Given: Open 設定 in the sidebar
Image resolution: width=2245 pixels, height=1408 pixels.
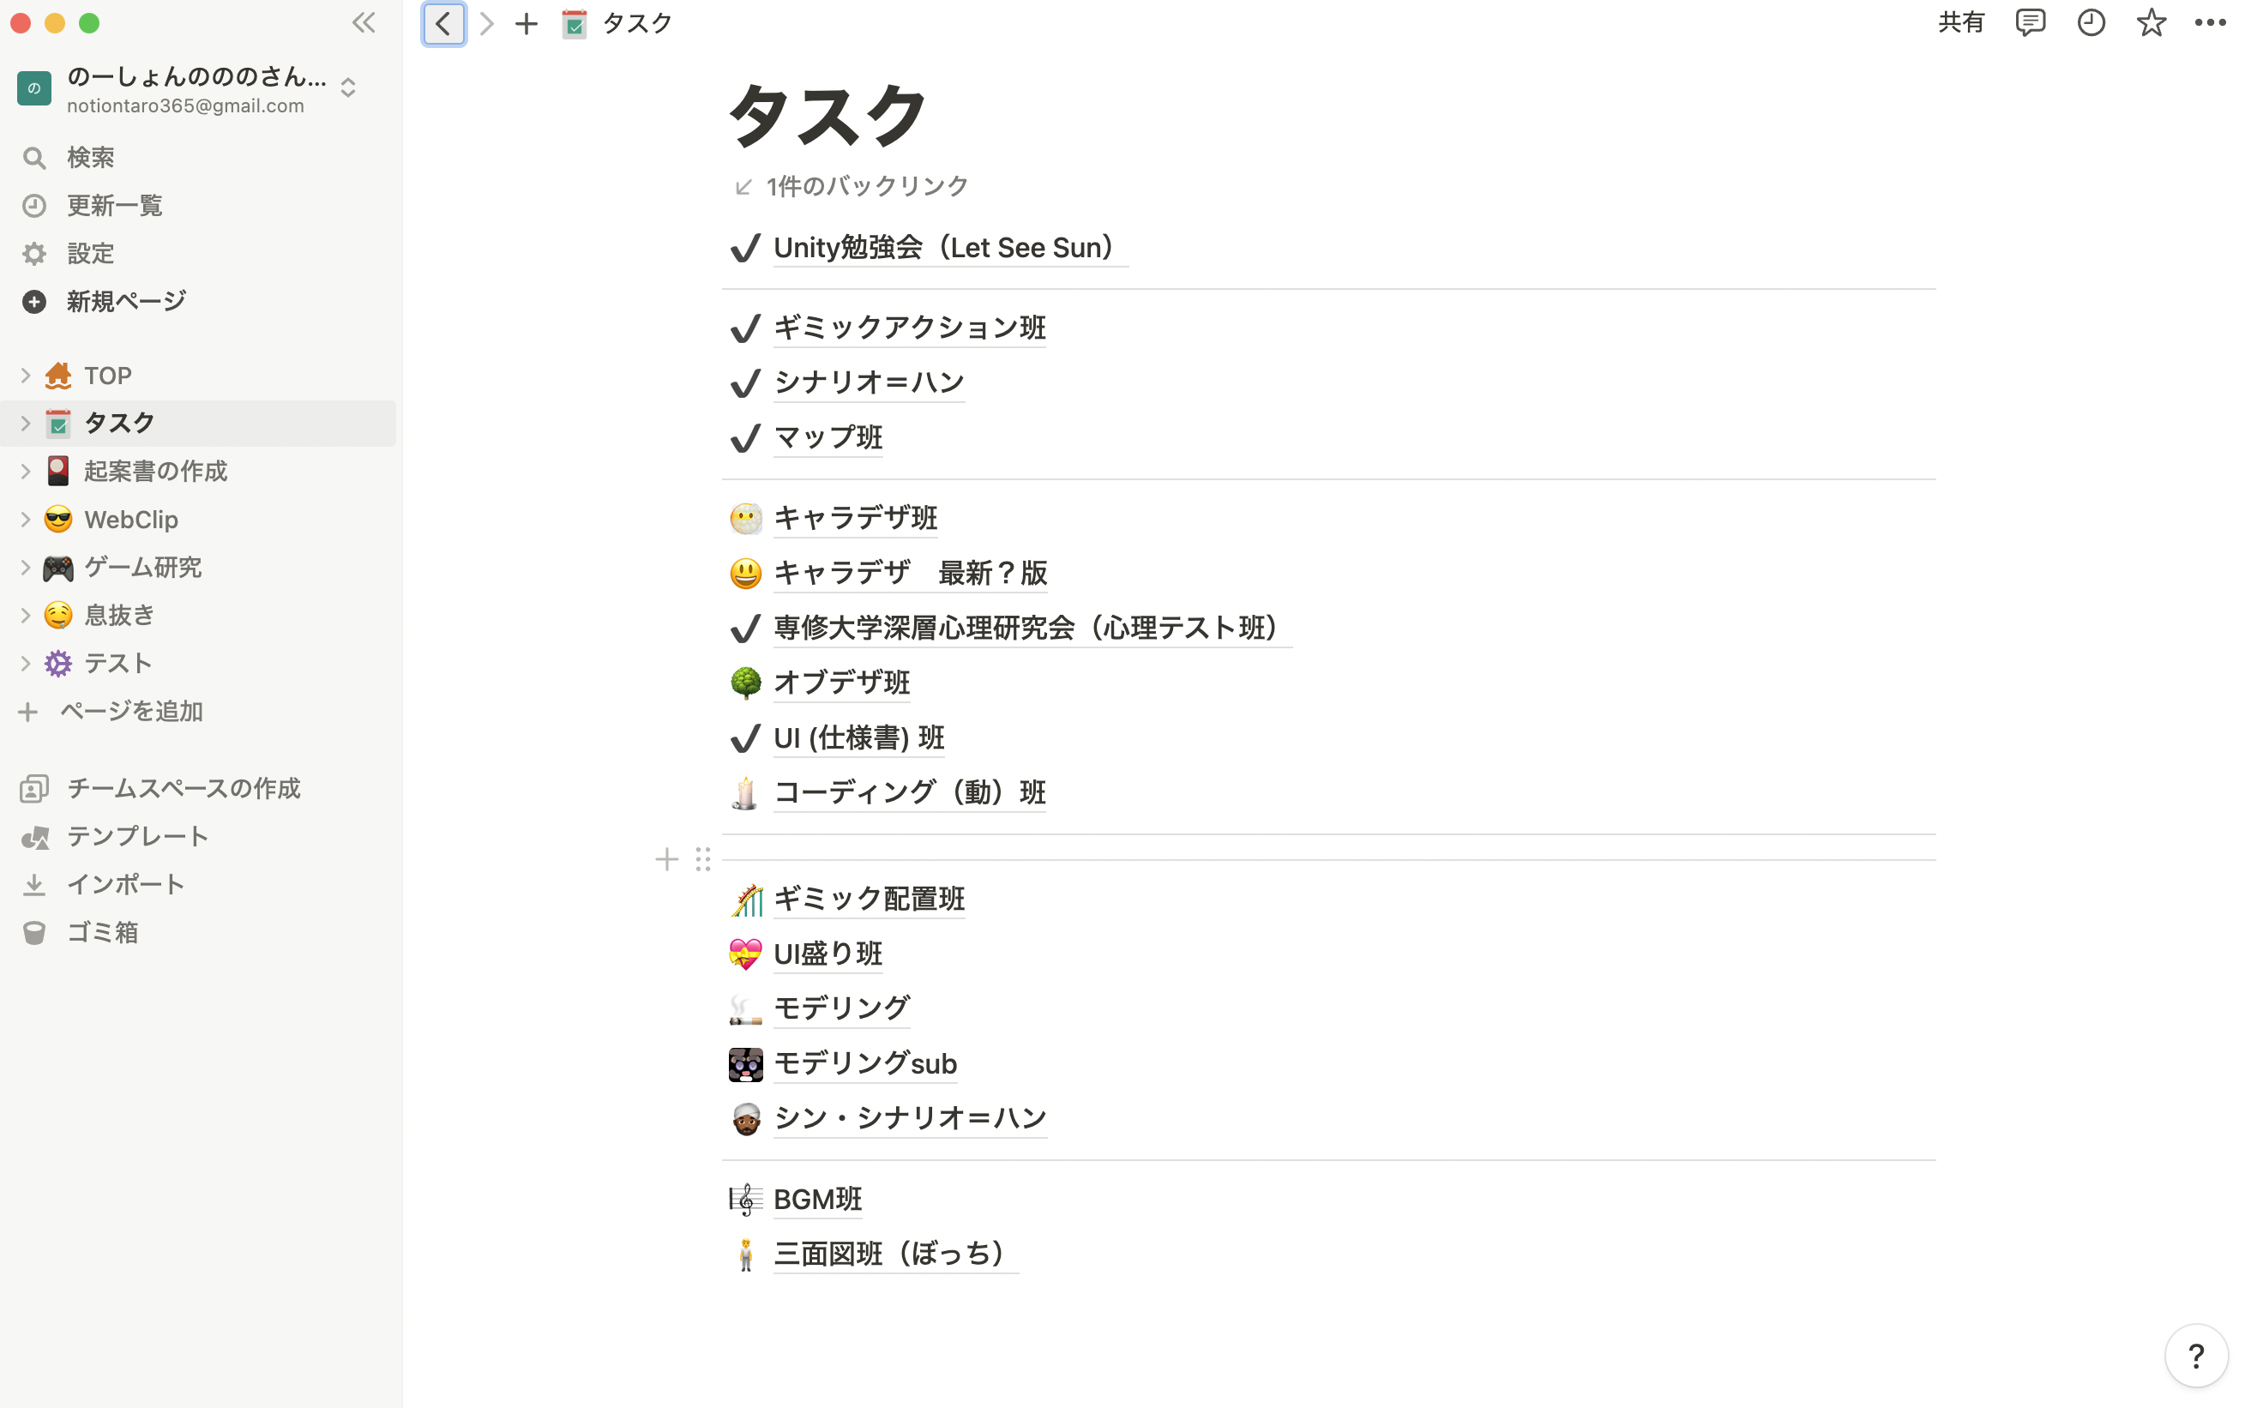Looking at the screenshot, I should pyautogui.click(x=90, y=253).
